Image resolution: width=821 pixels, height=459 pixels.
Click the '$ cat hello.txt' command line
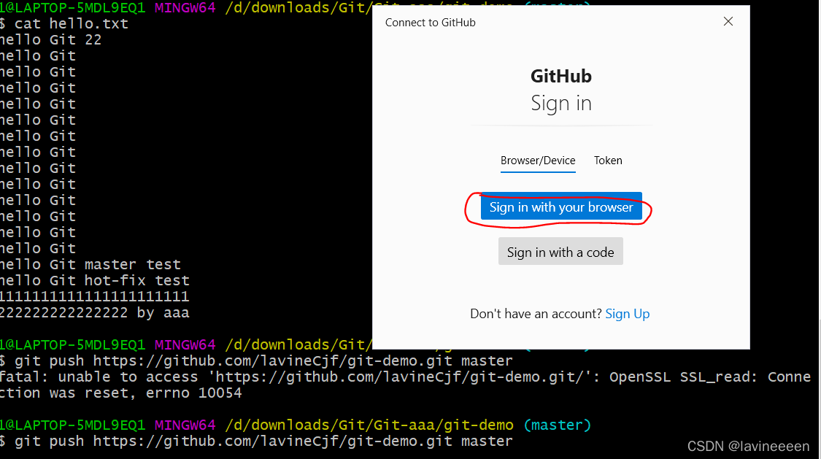point(64,23)
